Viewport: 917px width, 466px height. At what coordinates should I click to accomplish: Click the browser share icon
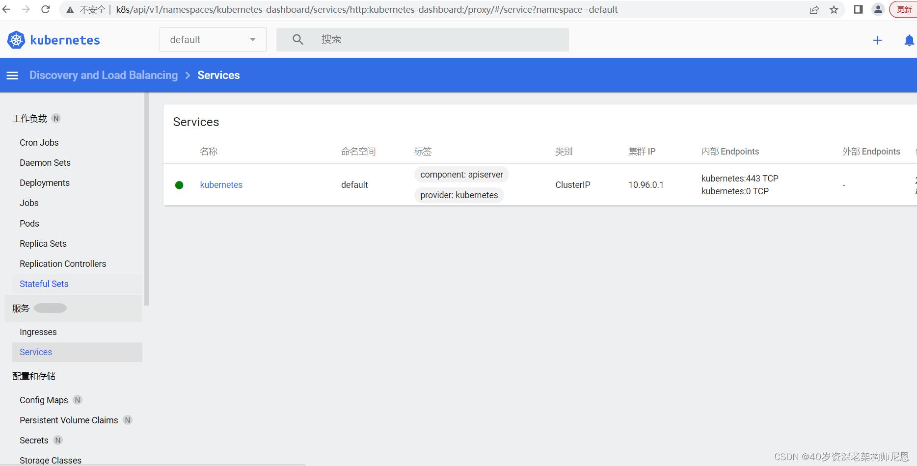click(x=814, y=9)
